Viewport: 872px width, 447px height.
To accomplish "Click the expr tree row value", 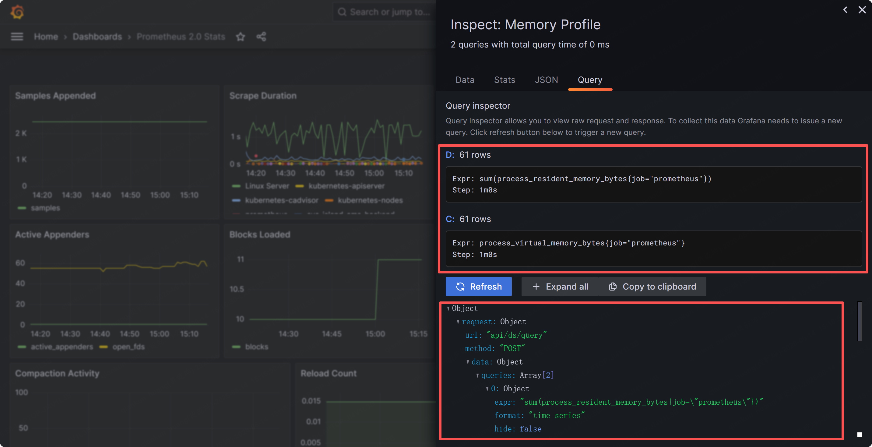I will (642, 402).
